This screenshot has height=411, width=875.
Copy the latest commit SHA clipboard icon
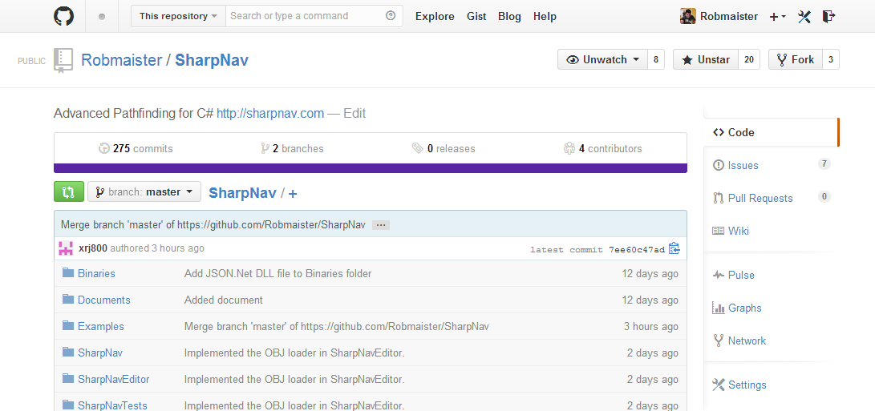tap(674, 248)
